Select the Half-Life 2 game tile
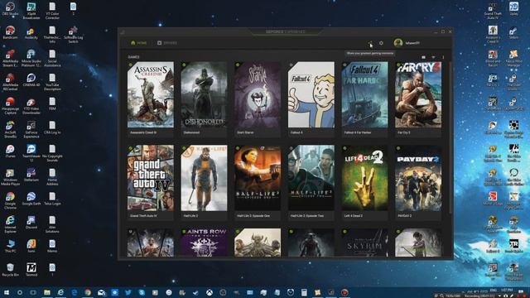The image size is (530, 298). tap(204, 182)
